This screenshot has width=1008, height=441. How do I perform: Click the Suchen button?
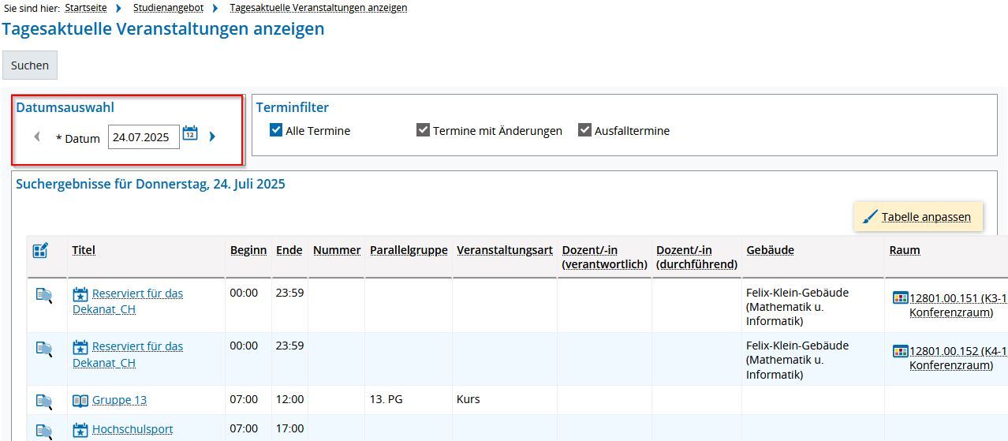(30, 65)
